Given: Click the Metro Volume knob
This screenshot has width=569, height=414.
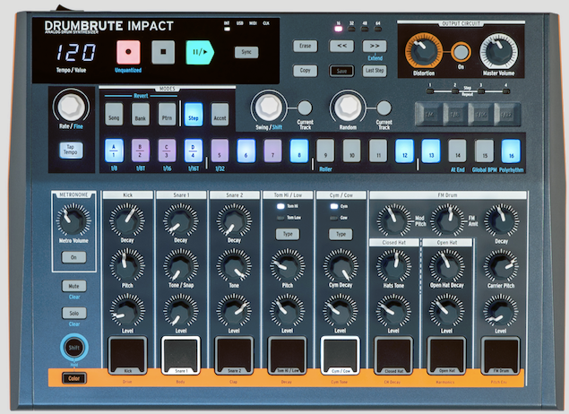Looking at the screenshot, I should pos(73,220).
